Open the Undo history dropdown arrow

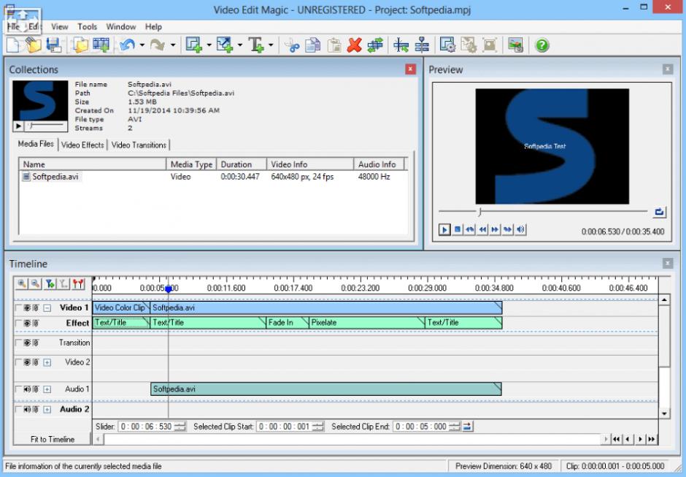[142, 45]
